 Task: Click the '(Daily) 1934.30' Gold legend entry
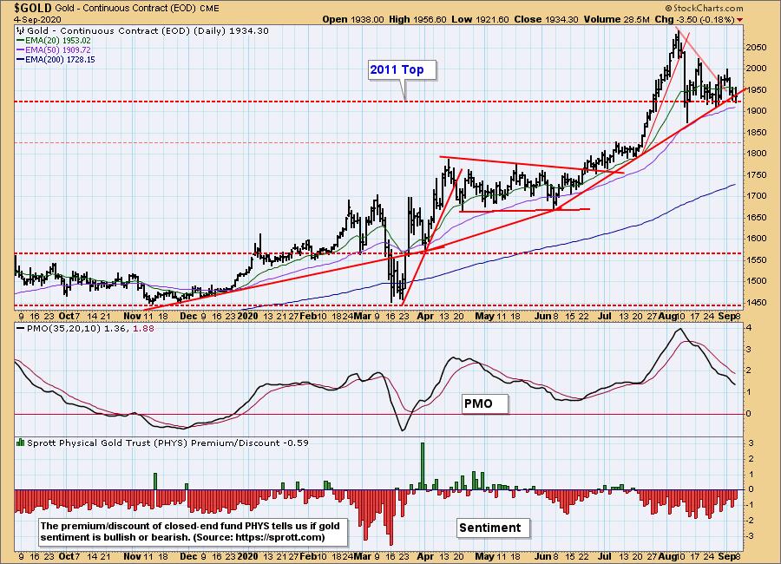pos(230,31)
